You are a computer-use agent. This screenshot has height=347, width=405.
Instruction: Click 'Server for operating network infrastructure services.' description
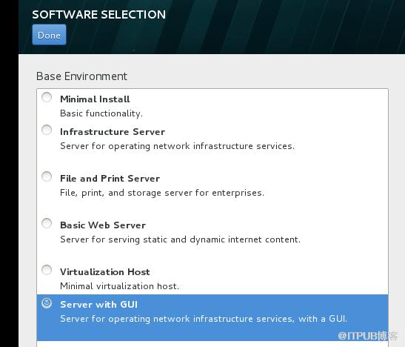pos(177,146)
